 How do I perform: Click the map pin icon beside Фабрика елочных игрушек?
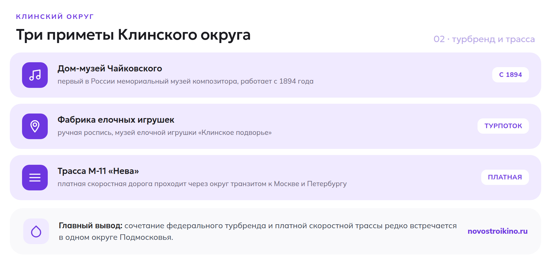click(x=35, y=126)
